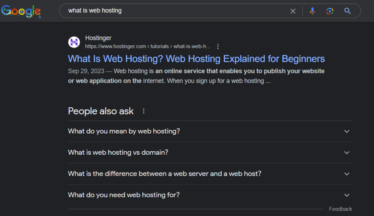Open the three-dot menu beside Hostinger URL
This screenshot has width=374, height=216.
(x=218, y=46)
